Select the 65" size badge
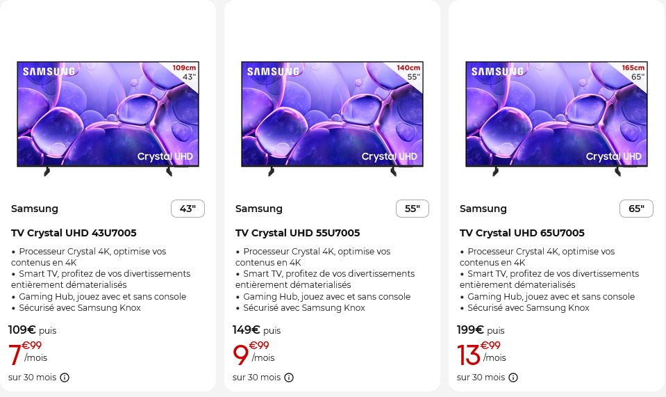 [x=636, y=209]
